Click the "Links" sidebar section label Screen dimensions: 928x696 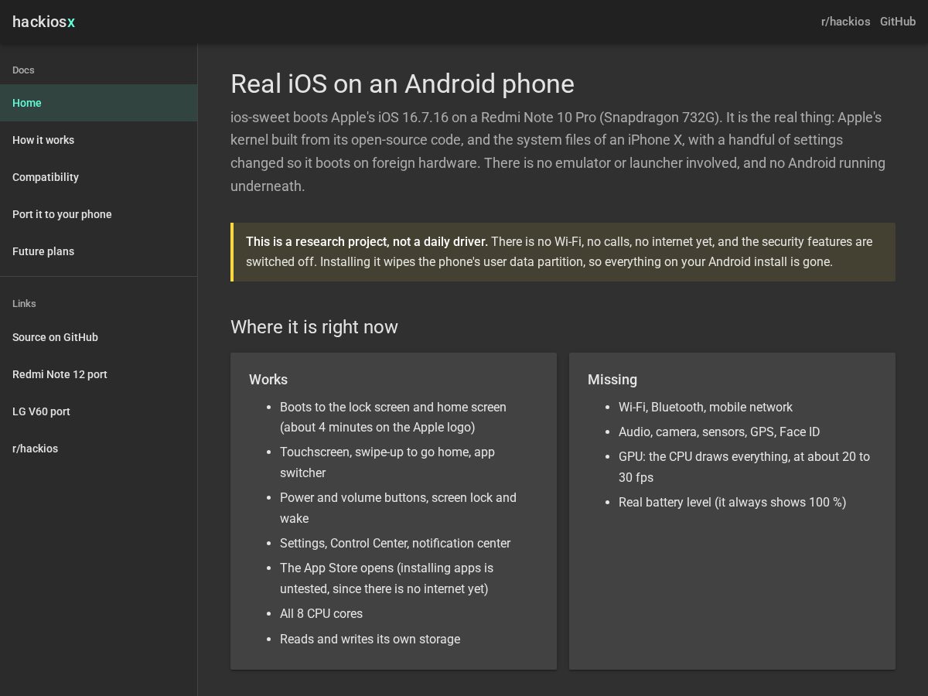point(24,303)
